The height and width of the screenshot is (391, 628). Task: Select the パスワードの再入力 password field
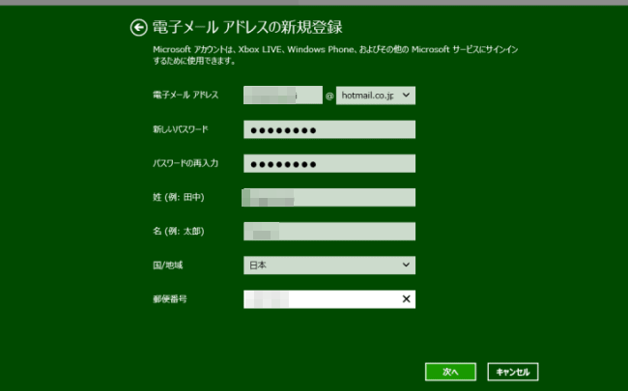328,163
